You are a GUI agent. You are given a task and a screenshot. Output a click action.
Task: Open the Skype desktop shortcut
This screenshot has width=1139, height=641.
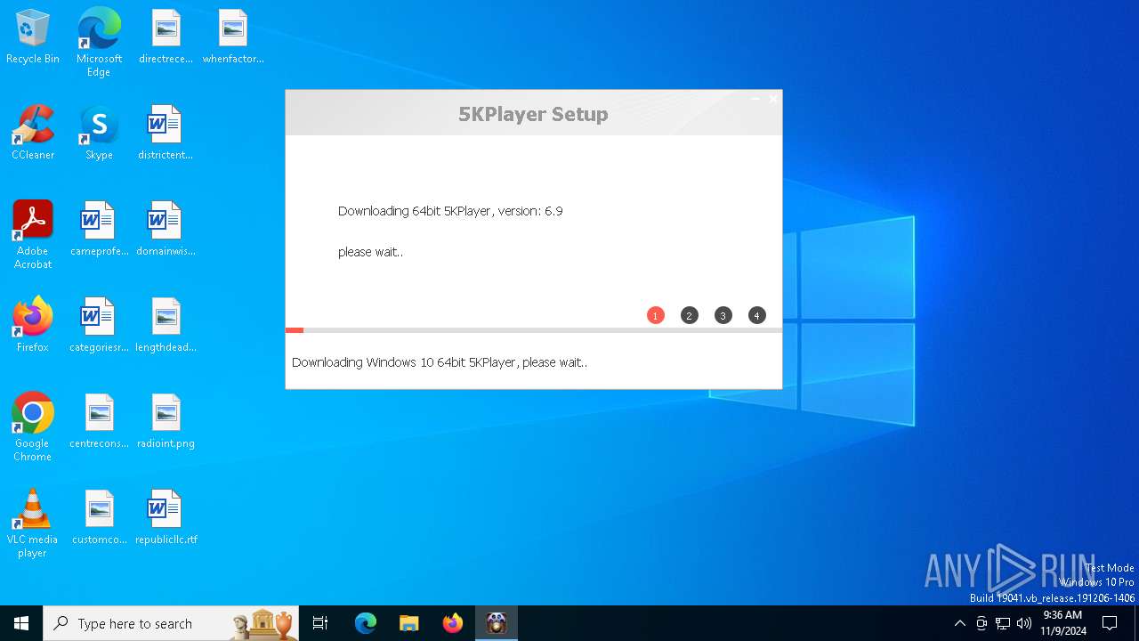(99, 134)
